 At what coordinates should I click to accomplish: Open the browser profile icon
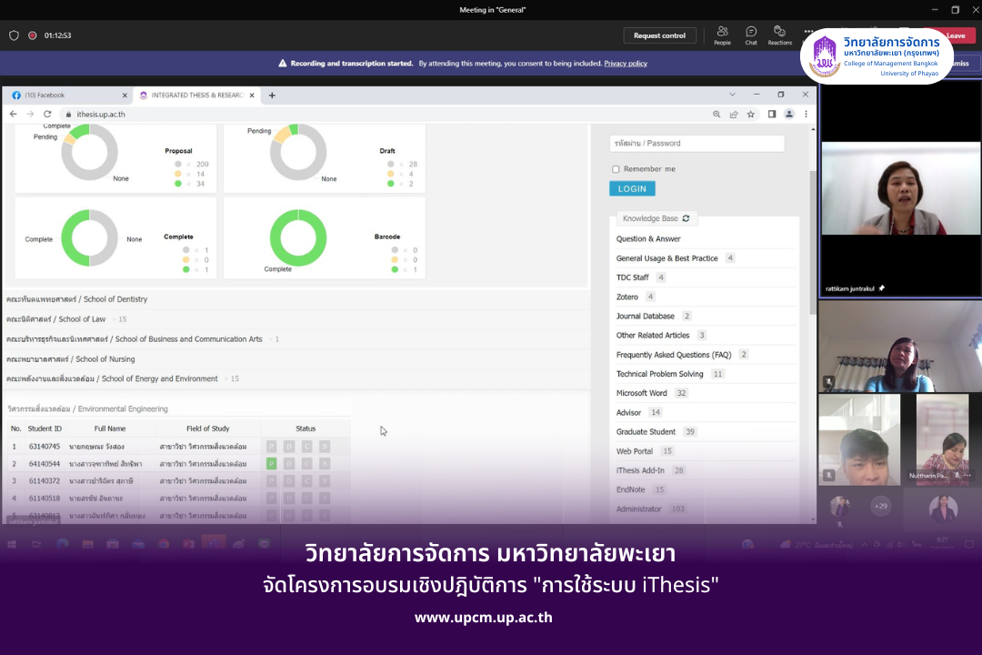click(x=789, y=114)
